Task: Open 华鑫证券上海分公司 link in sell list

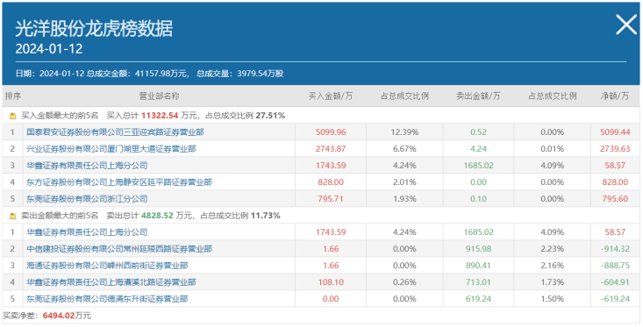Action: coord(87,232)
